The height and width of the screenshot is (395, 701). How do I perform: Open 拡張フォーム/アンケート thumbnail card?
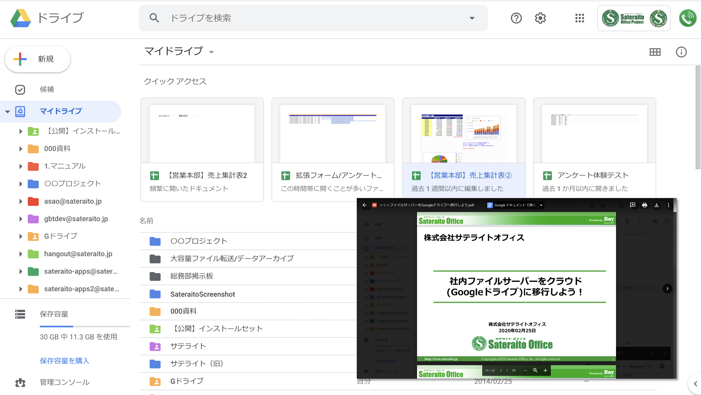(333, 150)
